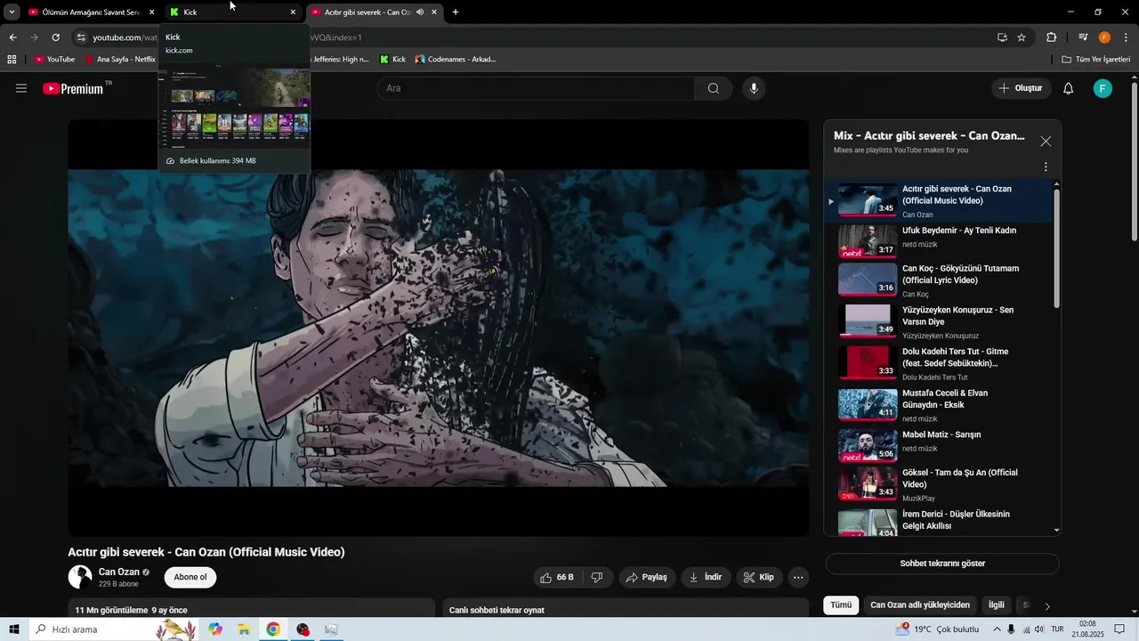Open the Ana Sayfa - Netflix bookmark
1139x641 pixels.
pos(121,59)
